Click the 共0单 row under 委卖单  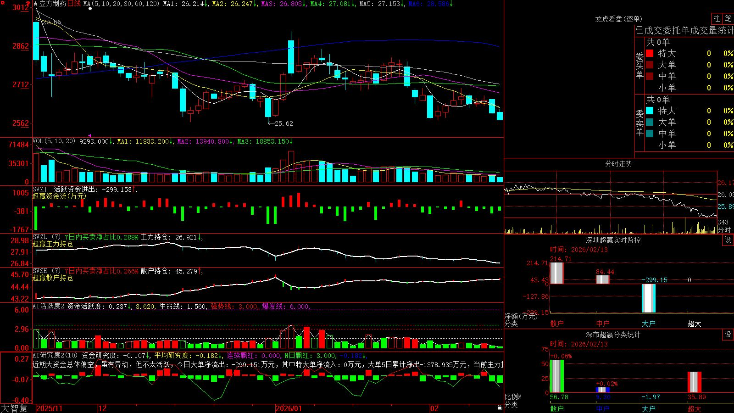pos(658,100)
